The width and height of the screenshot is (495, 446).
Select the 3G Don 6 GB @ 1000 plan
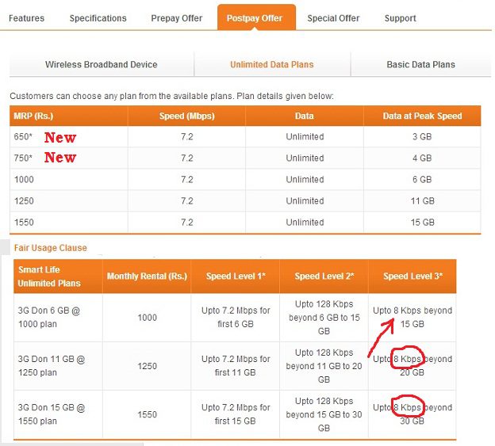click(58, 318)
